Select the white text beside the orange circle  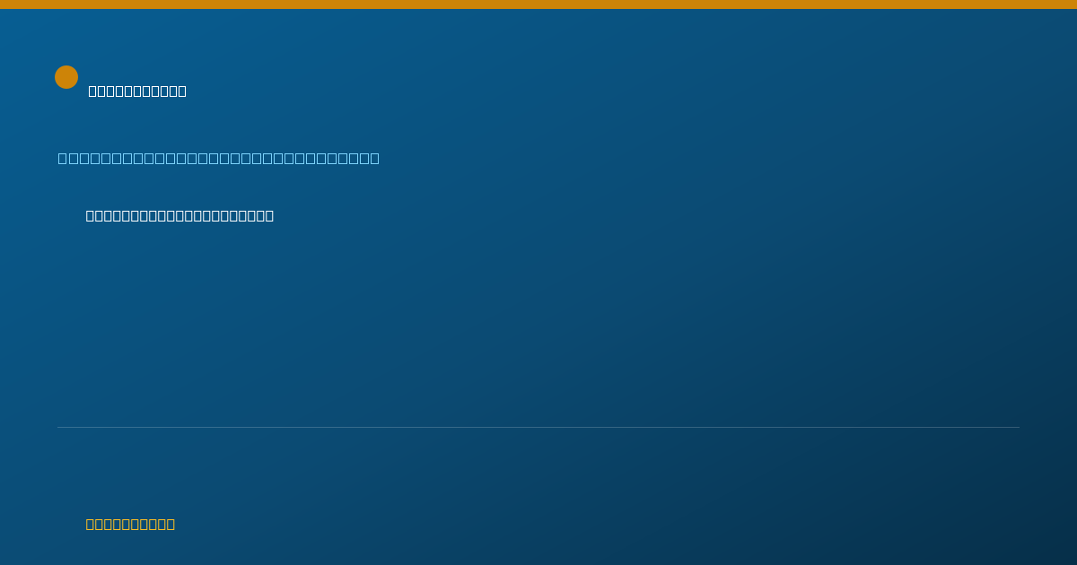137,91
